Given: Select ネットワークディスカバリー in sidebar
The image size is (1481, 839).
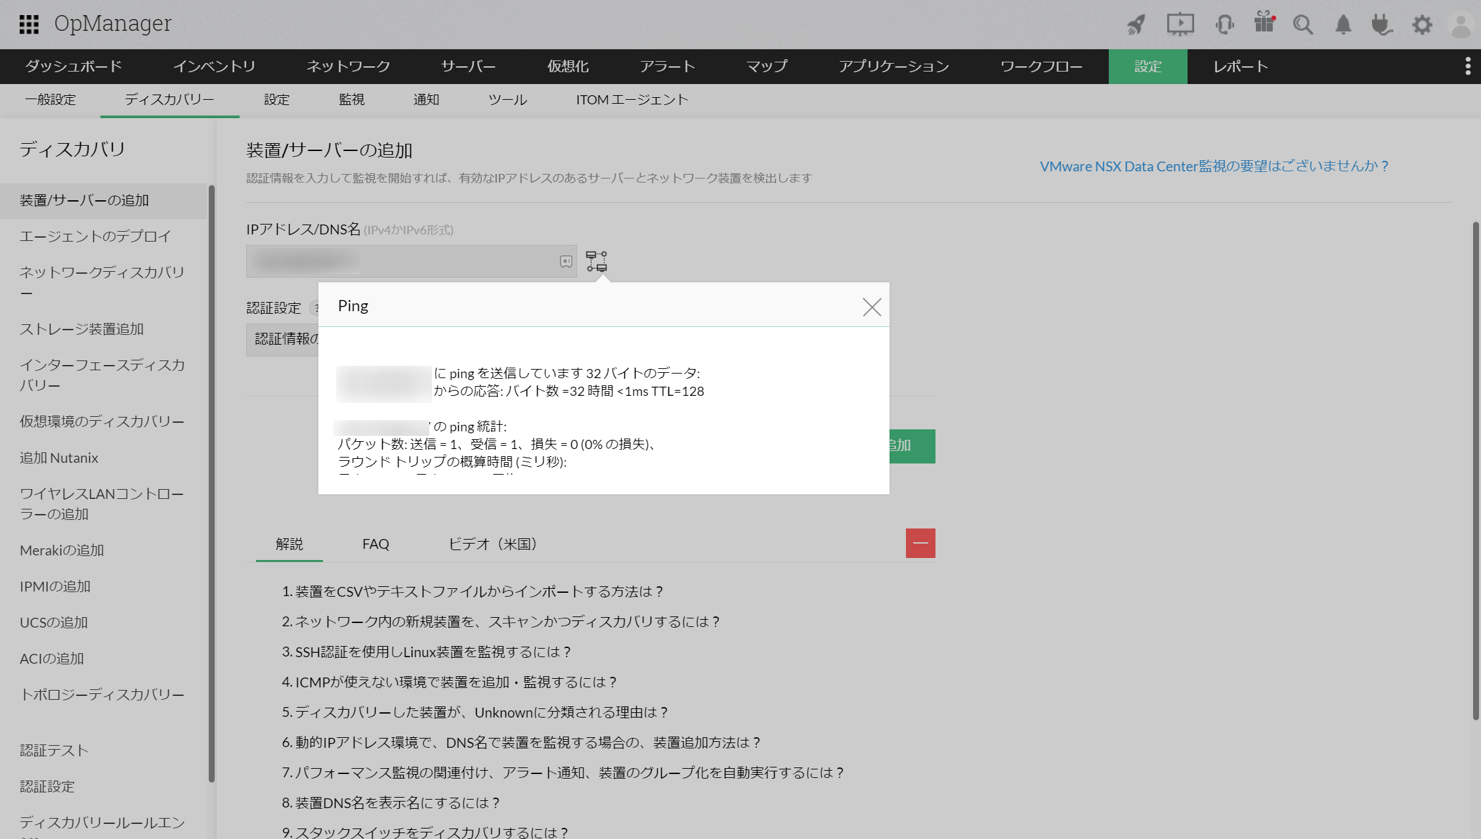Looking at the screenshot, I should click(x=102, y=282).
